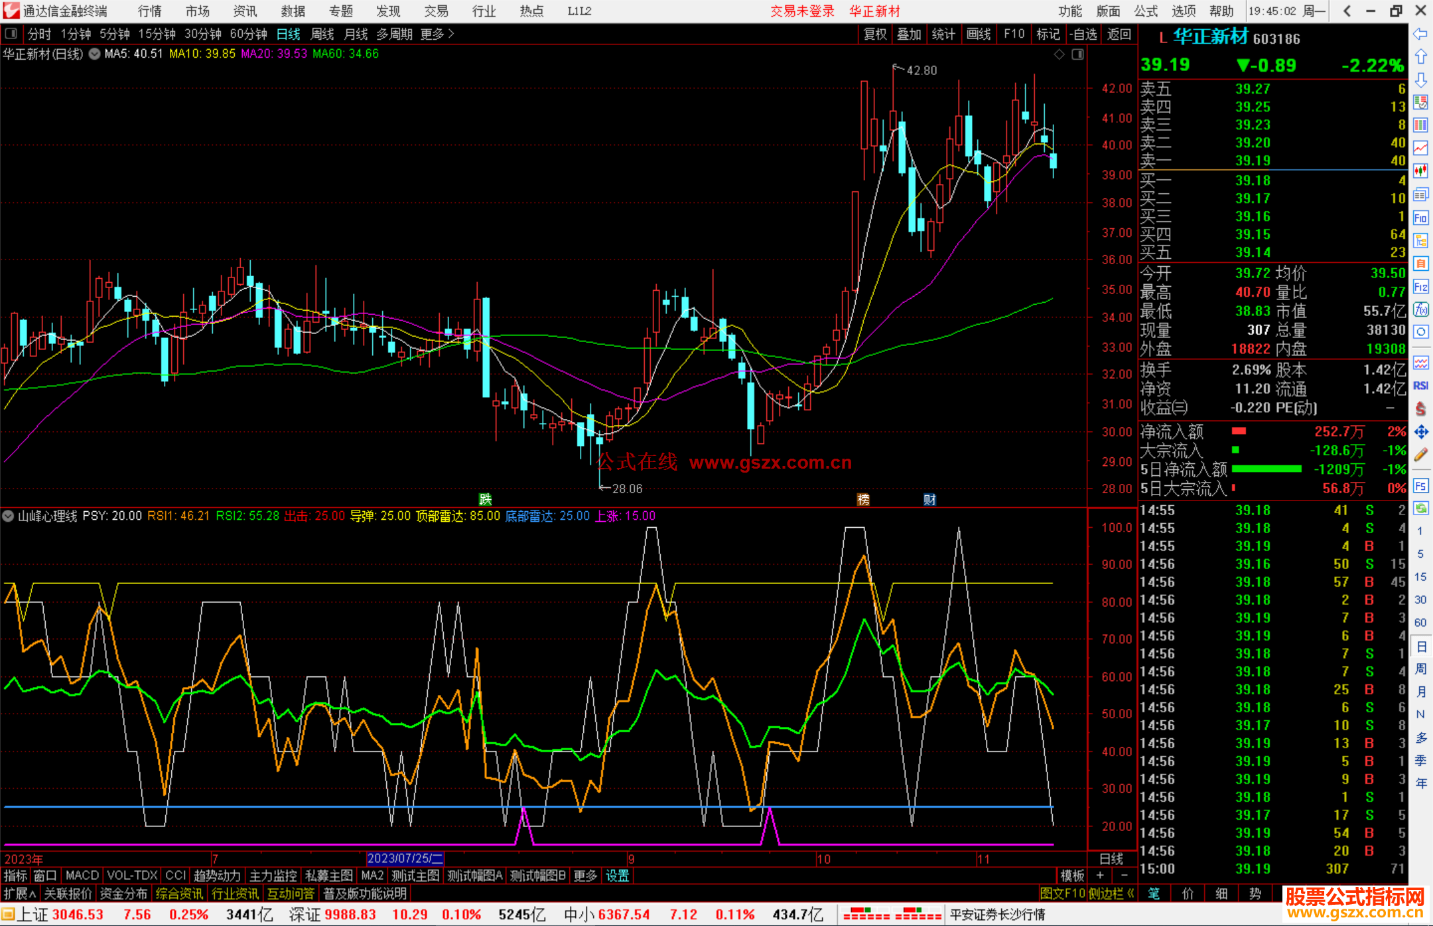The width and height of the screenshot is (1433, 926).
Task: Collapse the sidebar via 侧边栏 button
Action: 1111,893
